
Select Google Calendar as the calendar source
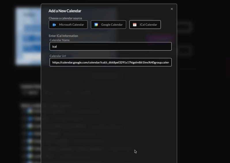(x=109, y=25)
